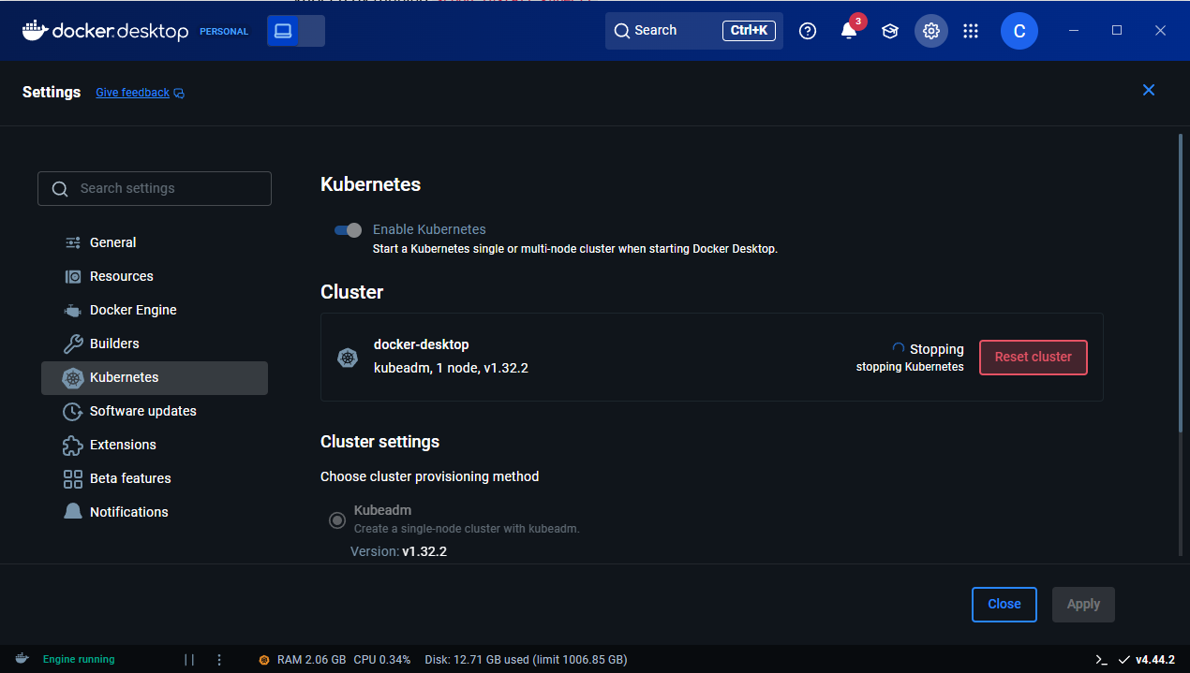Select the Kubeadm radio button

pyautogui.click(x=336, y=520)
